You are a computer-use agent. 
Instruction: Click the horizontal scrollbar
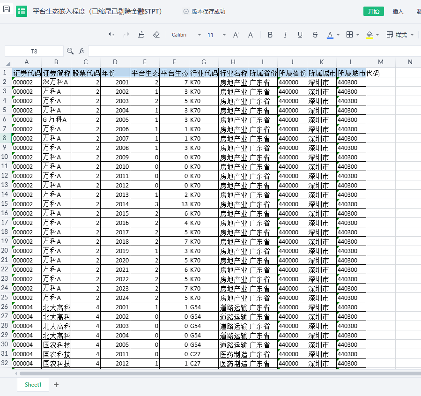[x=220, y=374]
